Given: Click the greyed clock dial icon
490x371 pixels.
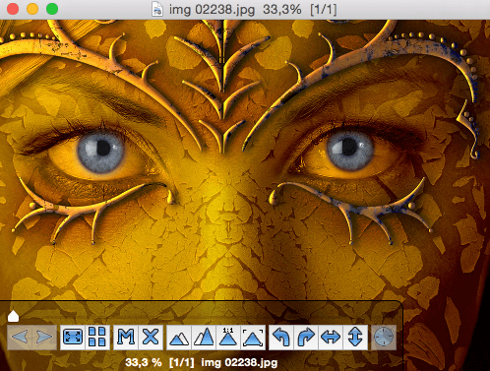Looking at the screenshot, I should point(384,337).
